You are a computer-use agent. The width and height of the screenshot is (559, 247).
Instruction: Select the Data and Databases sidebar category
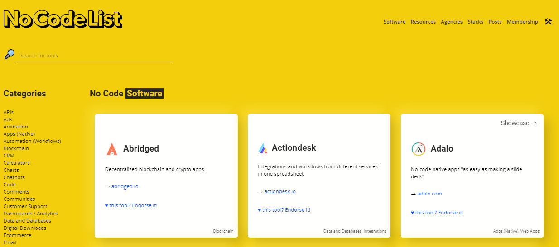(x=27, y=221)
